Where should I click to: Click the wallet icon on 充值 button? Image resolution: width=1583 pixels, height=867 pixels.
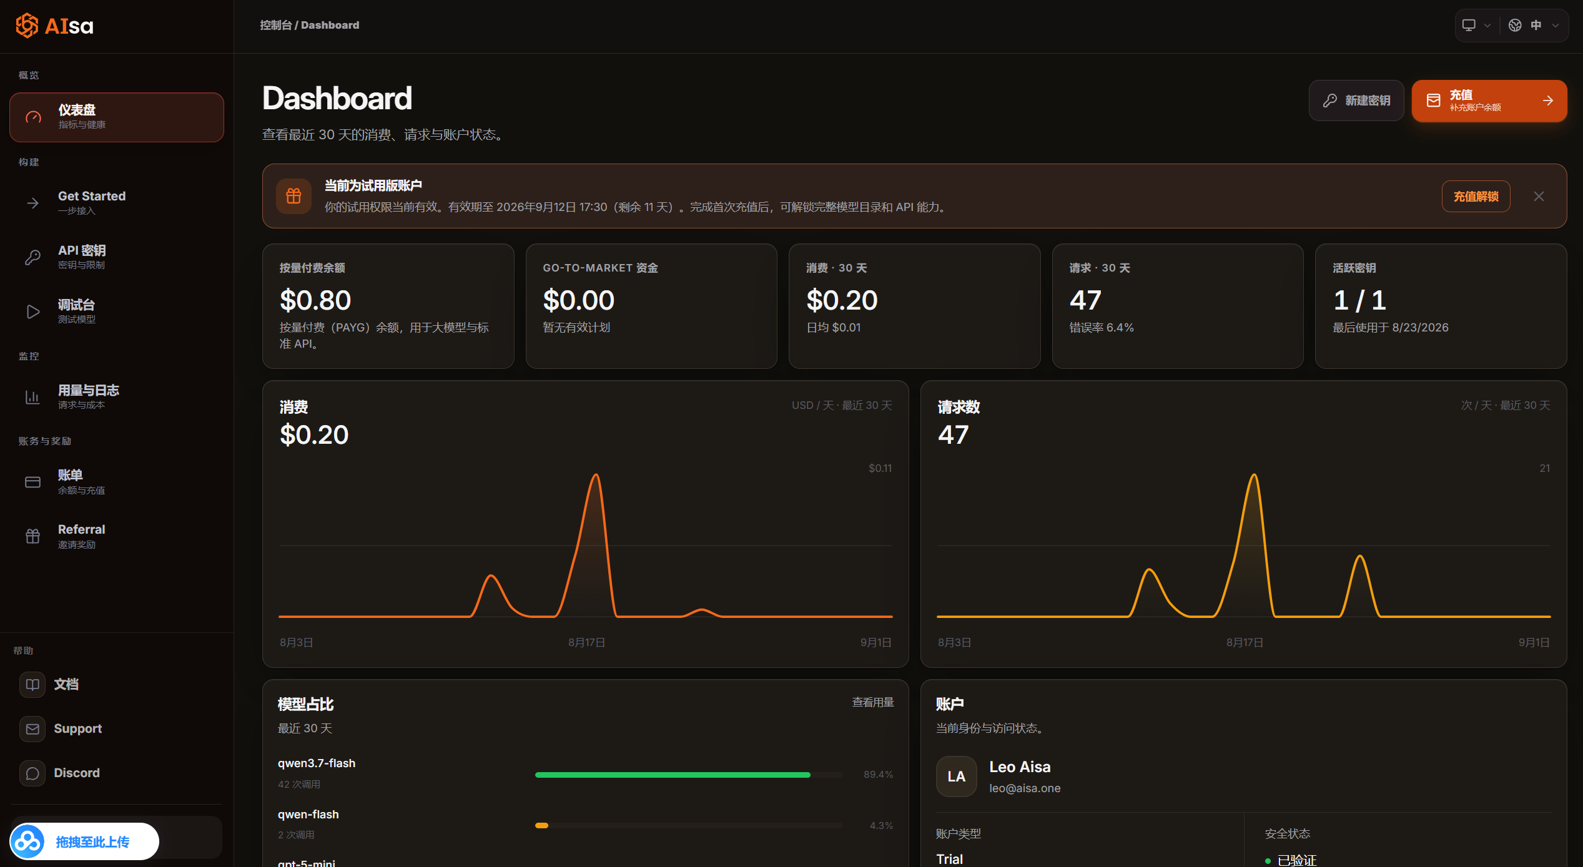(x=1434, y=100)
